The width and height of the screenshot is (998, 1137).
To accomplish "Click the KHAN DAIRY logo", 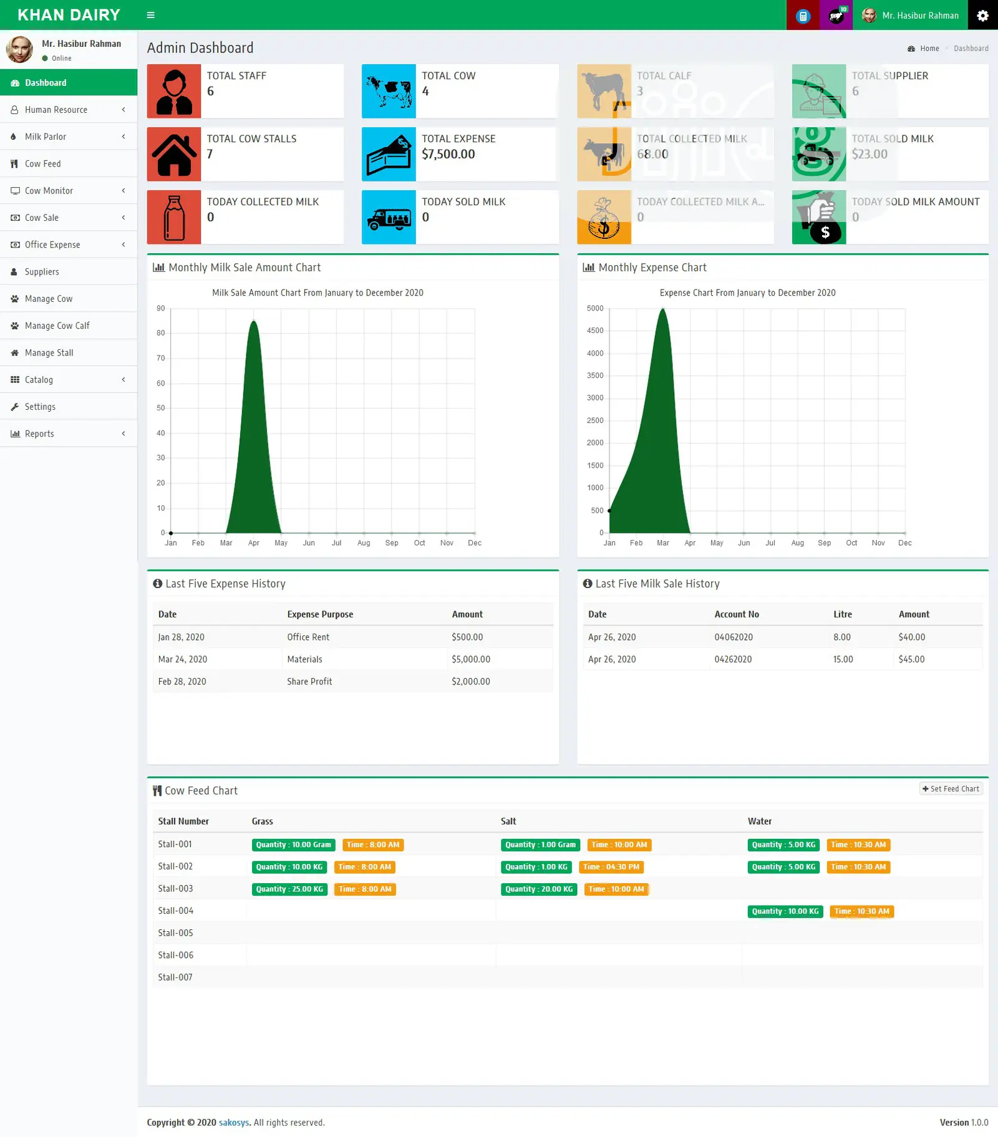I will (x=69, y=15).
